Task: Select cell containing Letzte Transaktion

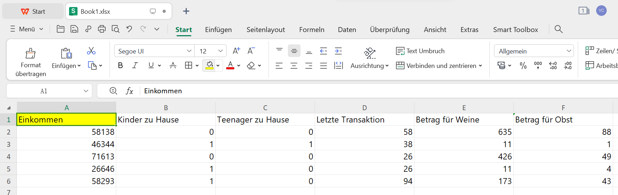Action: click(x=364, y=120)
